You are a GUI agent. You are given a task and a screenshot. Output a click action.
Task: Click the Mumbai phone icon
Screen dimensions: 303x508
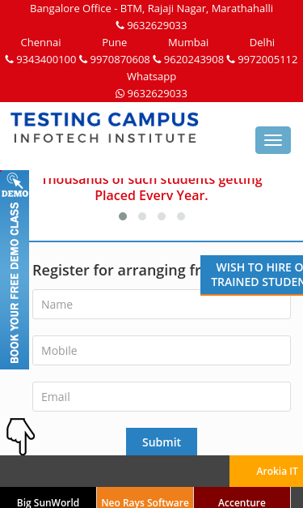tap(157, 59)
